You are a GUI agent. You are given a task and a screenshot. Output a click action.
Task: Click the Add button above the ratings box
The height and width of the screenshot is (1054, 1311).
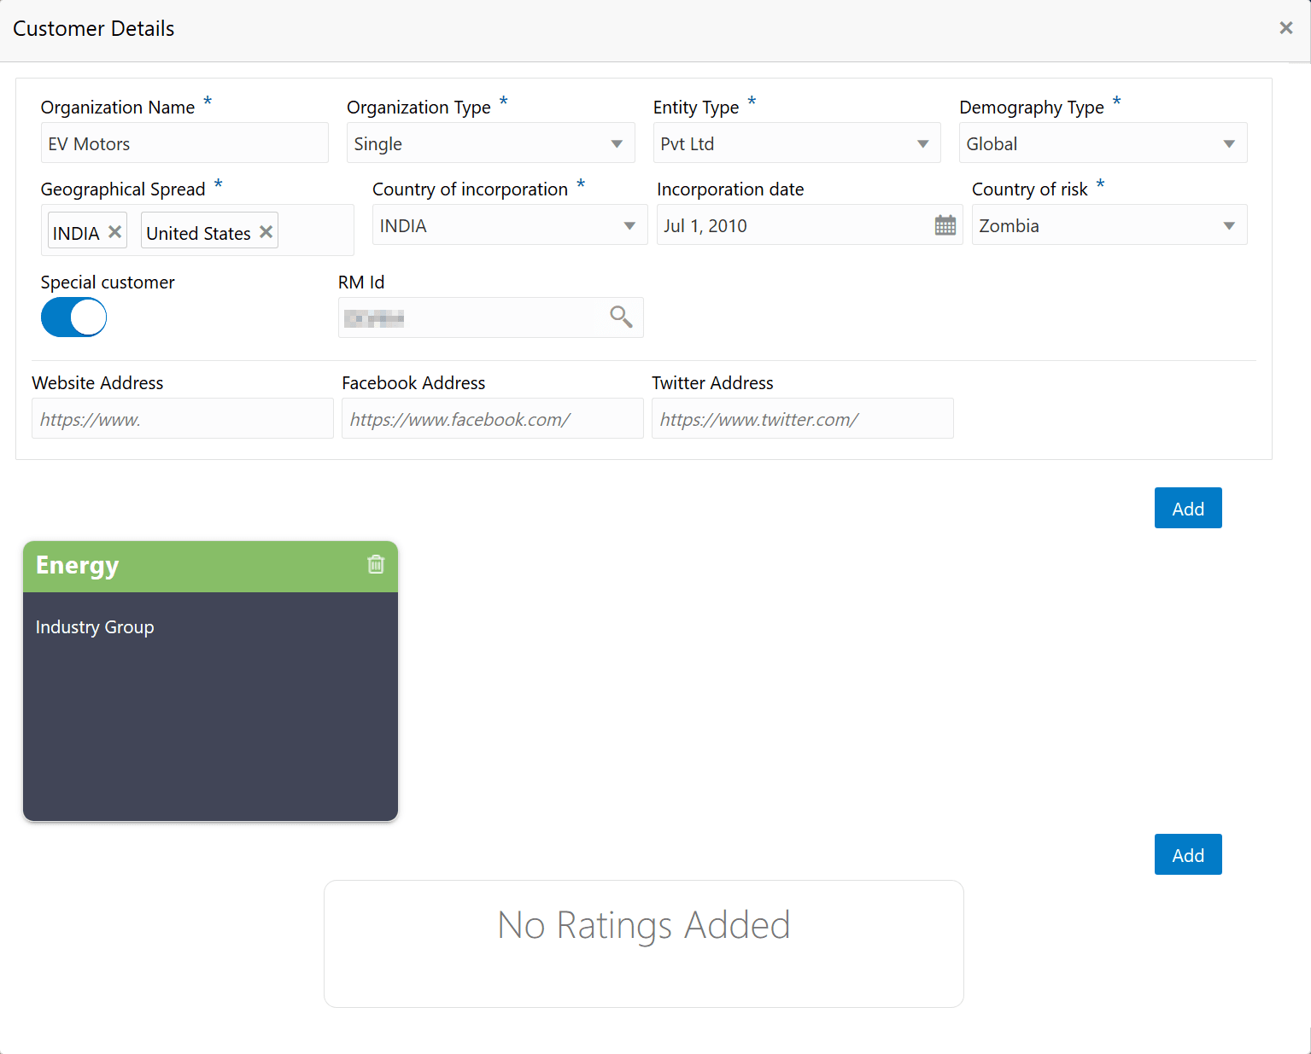point(1187,855)
